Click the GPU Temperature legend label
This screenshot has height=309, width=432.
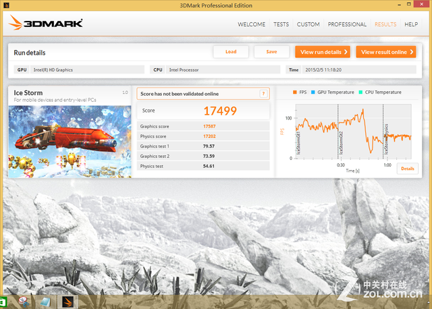pos(335,92)
